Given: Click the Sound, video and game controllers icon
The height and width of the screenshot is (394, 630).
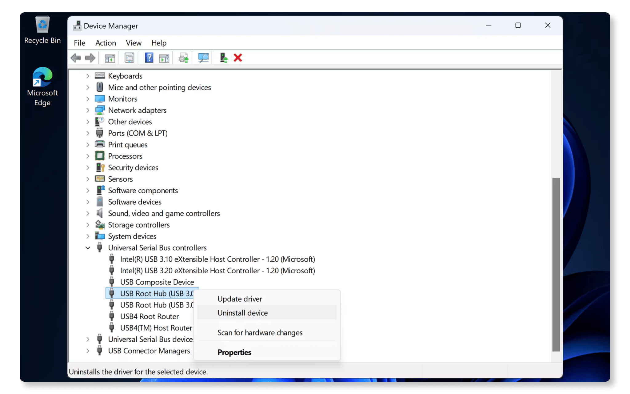Looking at the screenshot, I should 100,213.
